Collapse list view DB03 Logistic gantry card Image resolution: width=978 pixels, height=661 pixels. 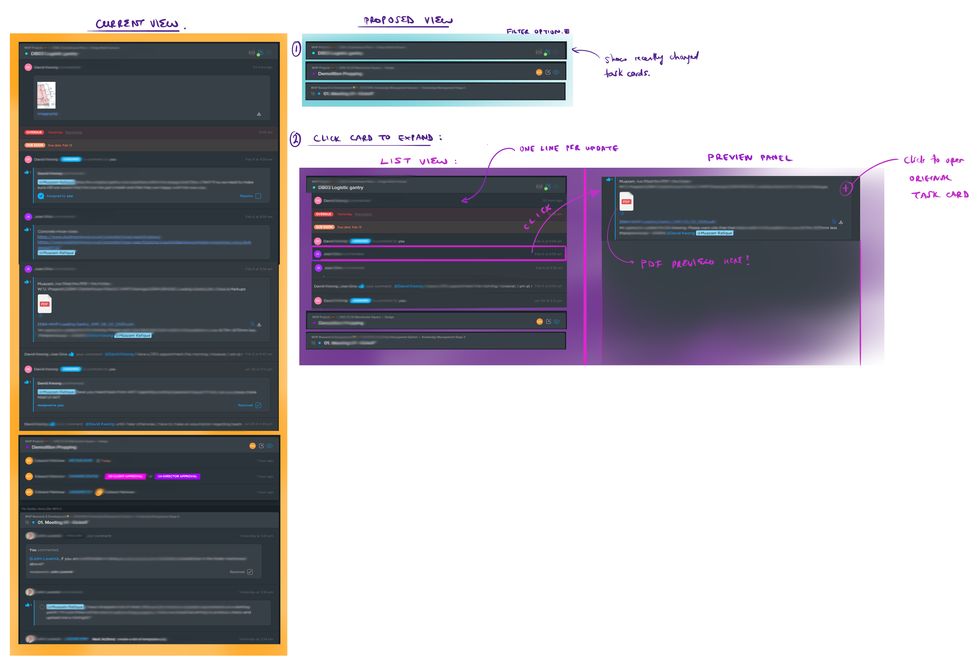pyautogui.click(x=436, y=185)
